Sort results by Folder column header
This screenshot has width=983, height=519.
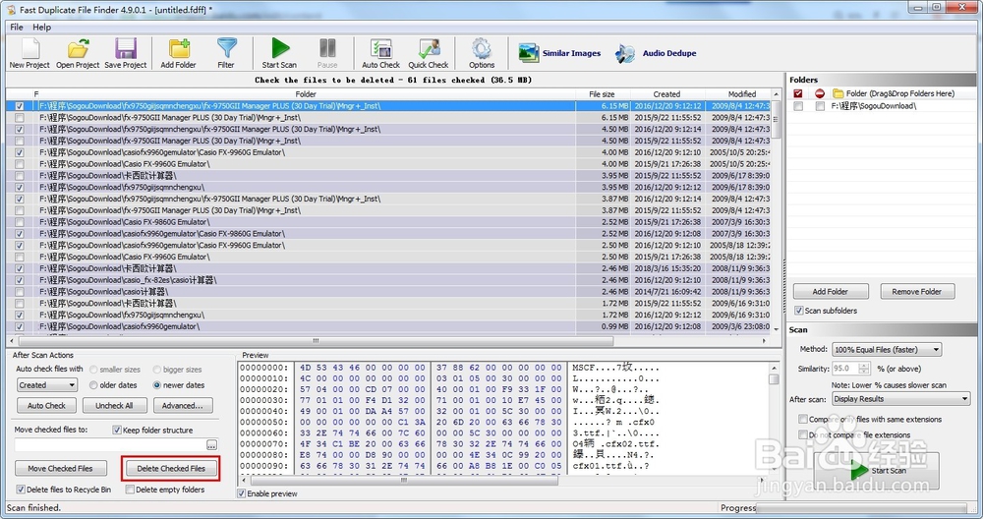306,94
